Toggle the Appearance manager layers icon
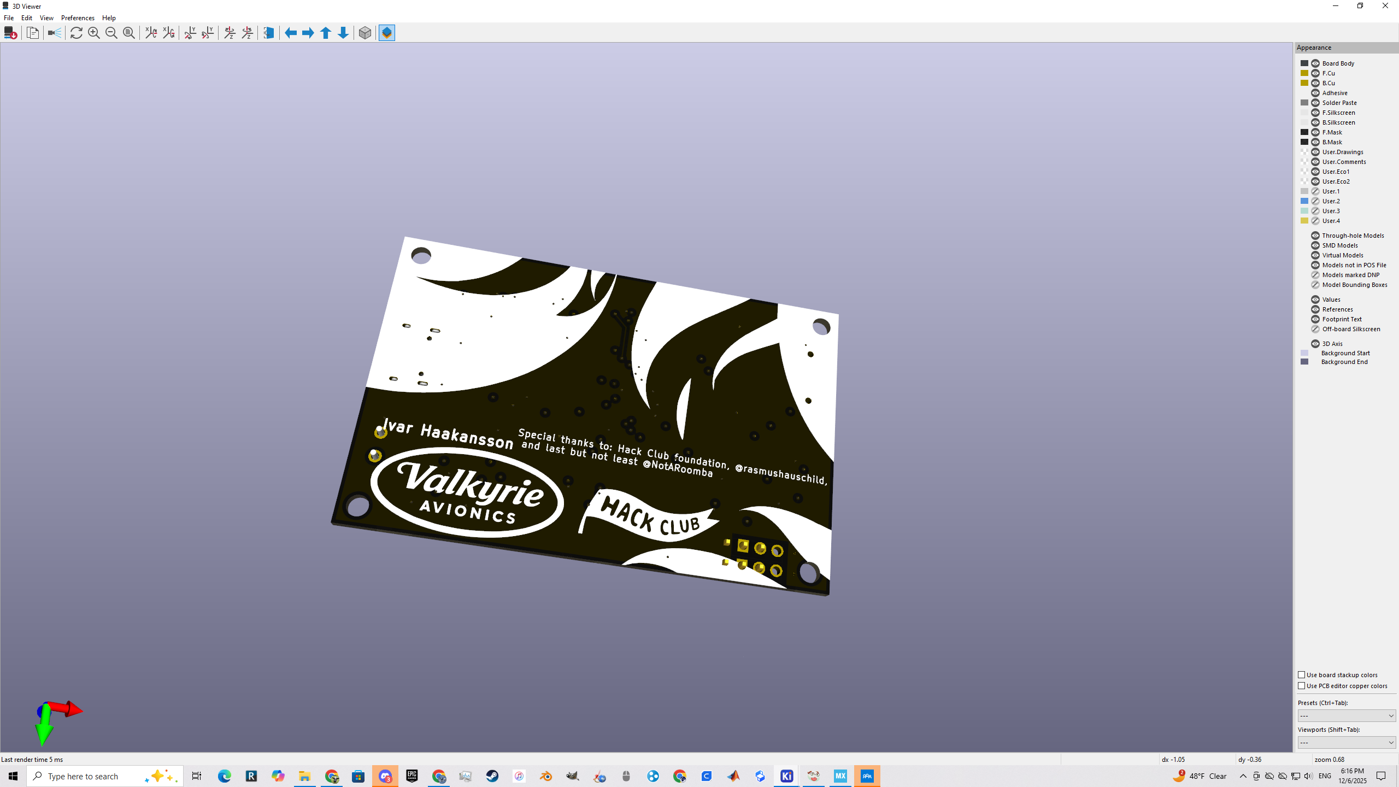Viewport: 1399px width, 787px height. click(x=387, y=33)
